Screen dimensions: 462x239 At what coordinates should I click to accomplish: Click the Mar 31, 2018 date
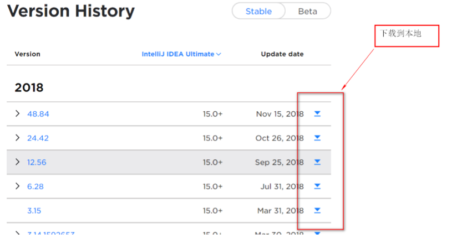click(280, 211)
